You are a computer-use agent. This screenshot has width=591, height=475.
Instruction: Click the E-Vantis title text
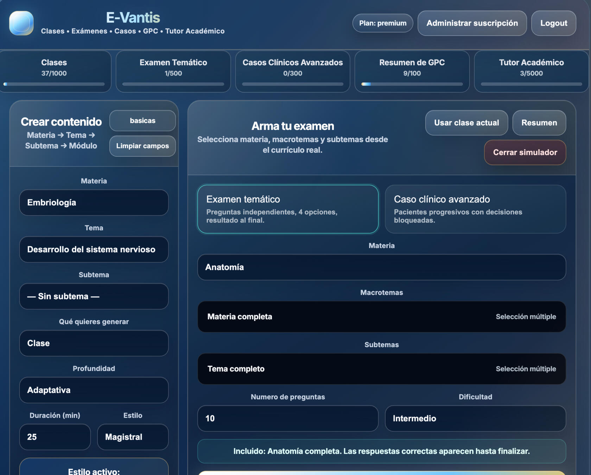[x=133, y=17]
